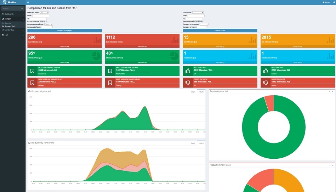Open the Employee name dropdown
This screenshot has width=336, height=192.
coord(44,12)
